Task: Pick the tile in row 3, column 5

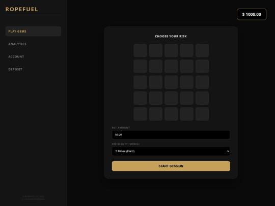Action: 202,82
